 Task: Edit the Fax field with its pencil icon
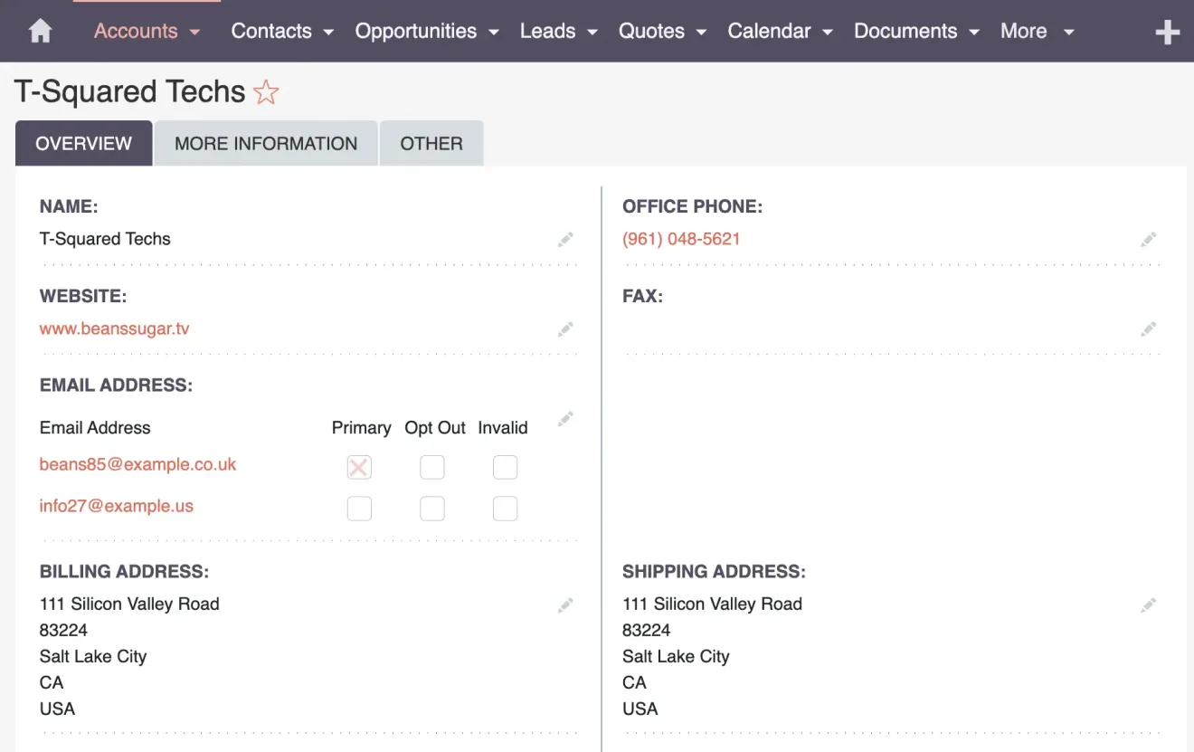1148,328
